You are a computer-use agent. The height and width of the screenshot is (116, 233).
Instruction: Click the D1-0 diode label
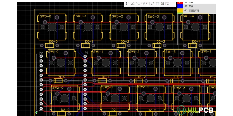(61, 77)
